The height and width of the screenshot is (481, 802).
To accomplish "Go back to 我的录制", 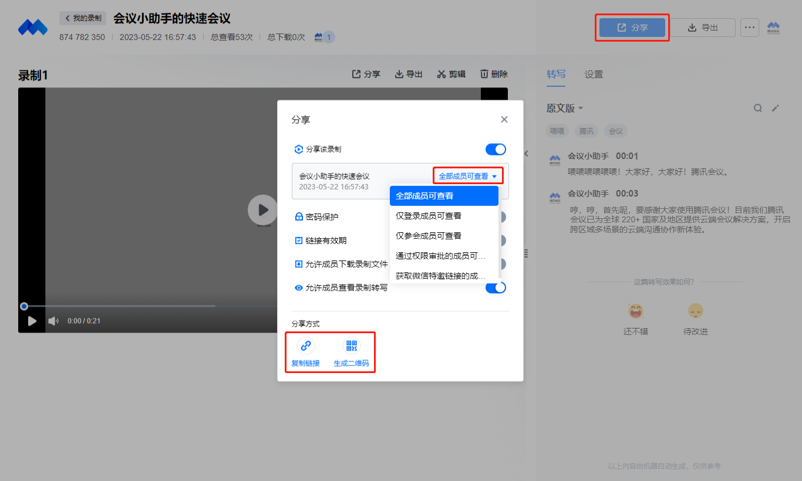I will click(83, 18).
